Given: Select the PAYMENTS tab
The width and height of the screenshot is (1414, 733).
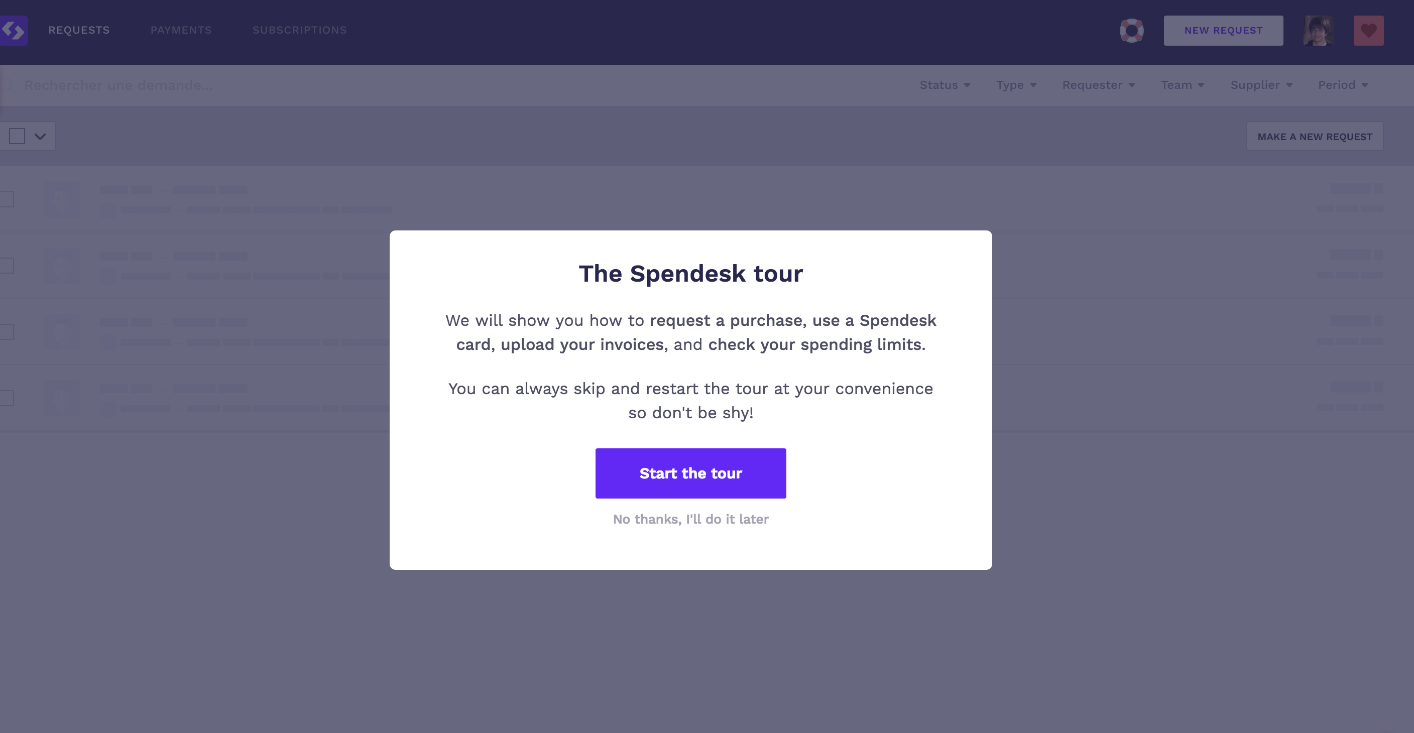Looking at the screenshot, I should pos(180,30).
